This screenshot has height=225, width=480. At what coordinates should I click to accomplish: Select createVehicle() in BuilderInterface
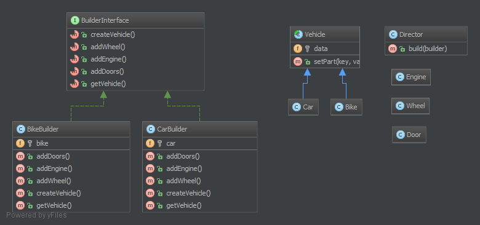pyautogui.click(x=113, y=34)
